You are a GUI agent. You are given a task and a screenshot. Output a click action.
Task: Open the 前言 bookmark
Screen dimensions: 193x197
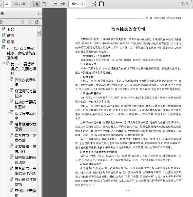coord(10,36)
